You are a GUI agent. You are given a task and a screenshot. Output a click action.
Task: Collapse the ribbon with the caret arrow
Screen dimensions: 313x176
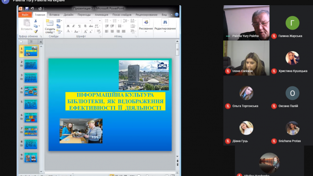tap(171, 15)
